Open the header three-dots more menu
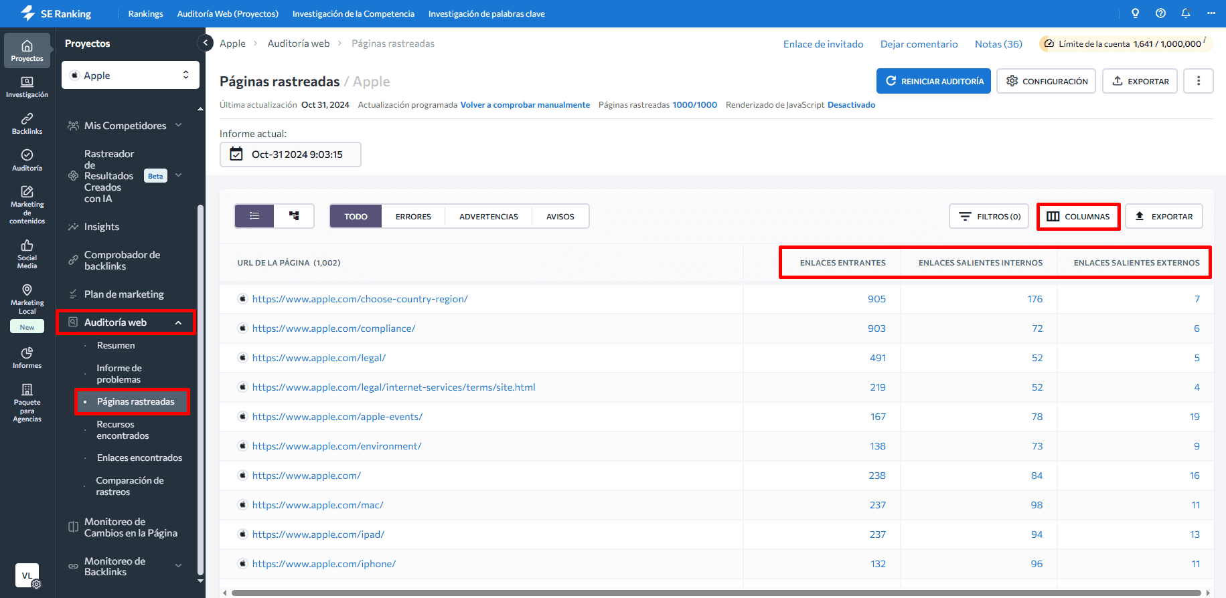The height and width of the screenshot is (598, 1226). click(1211, 13)
